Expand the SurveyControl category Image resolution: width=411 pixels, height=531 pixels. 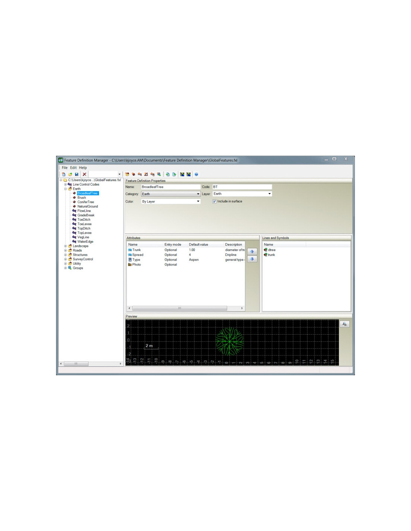65,259
